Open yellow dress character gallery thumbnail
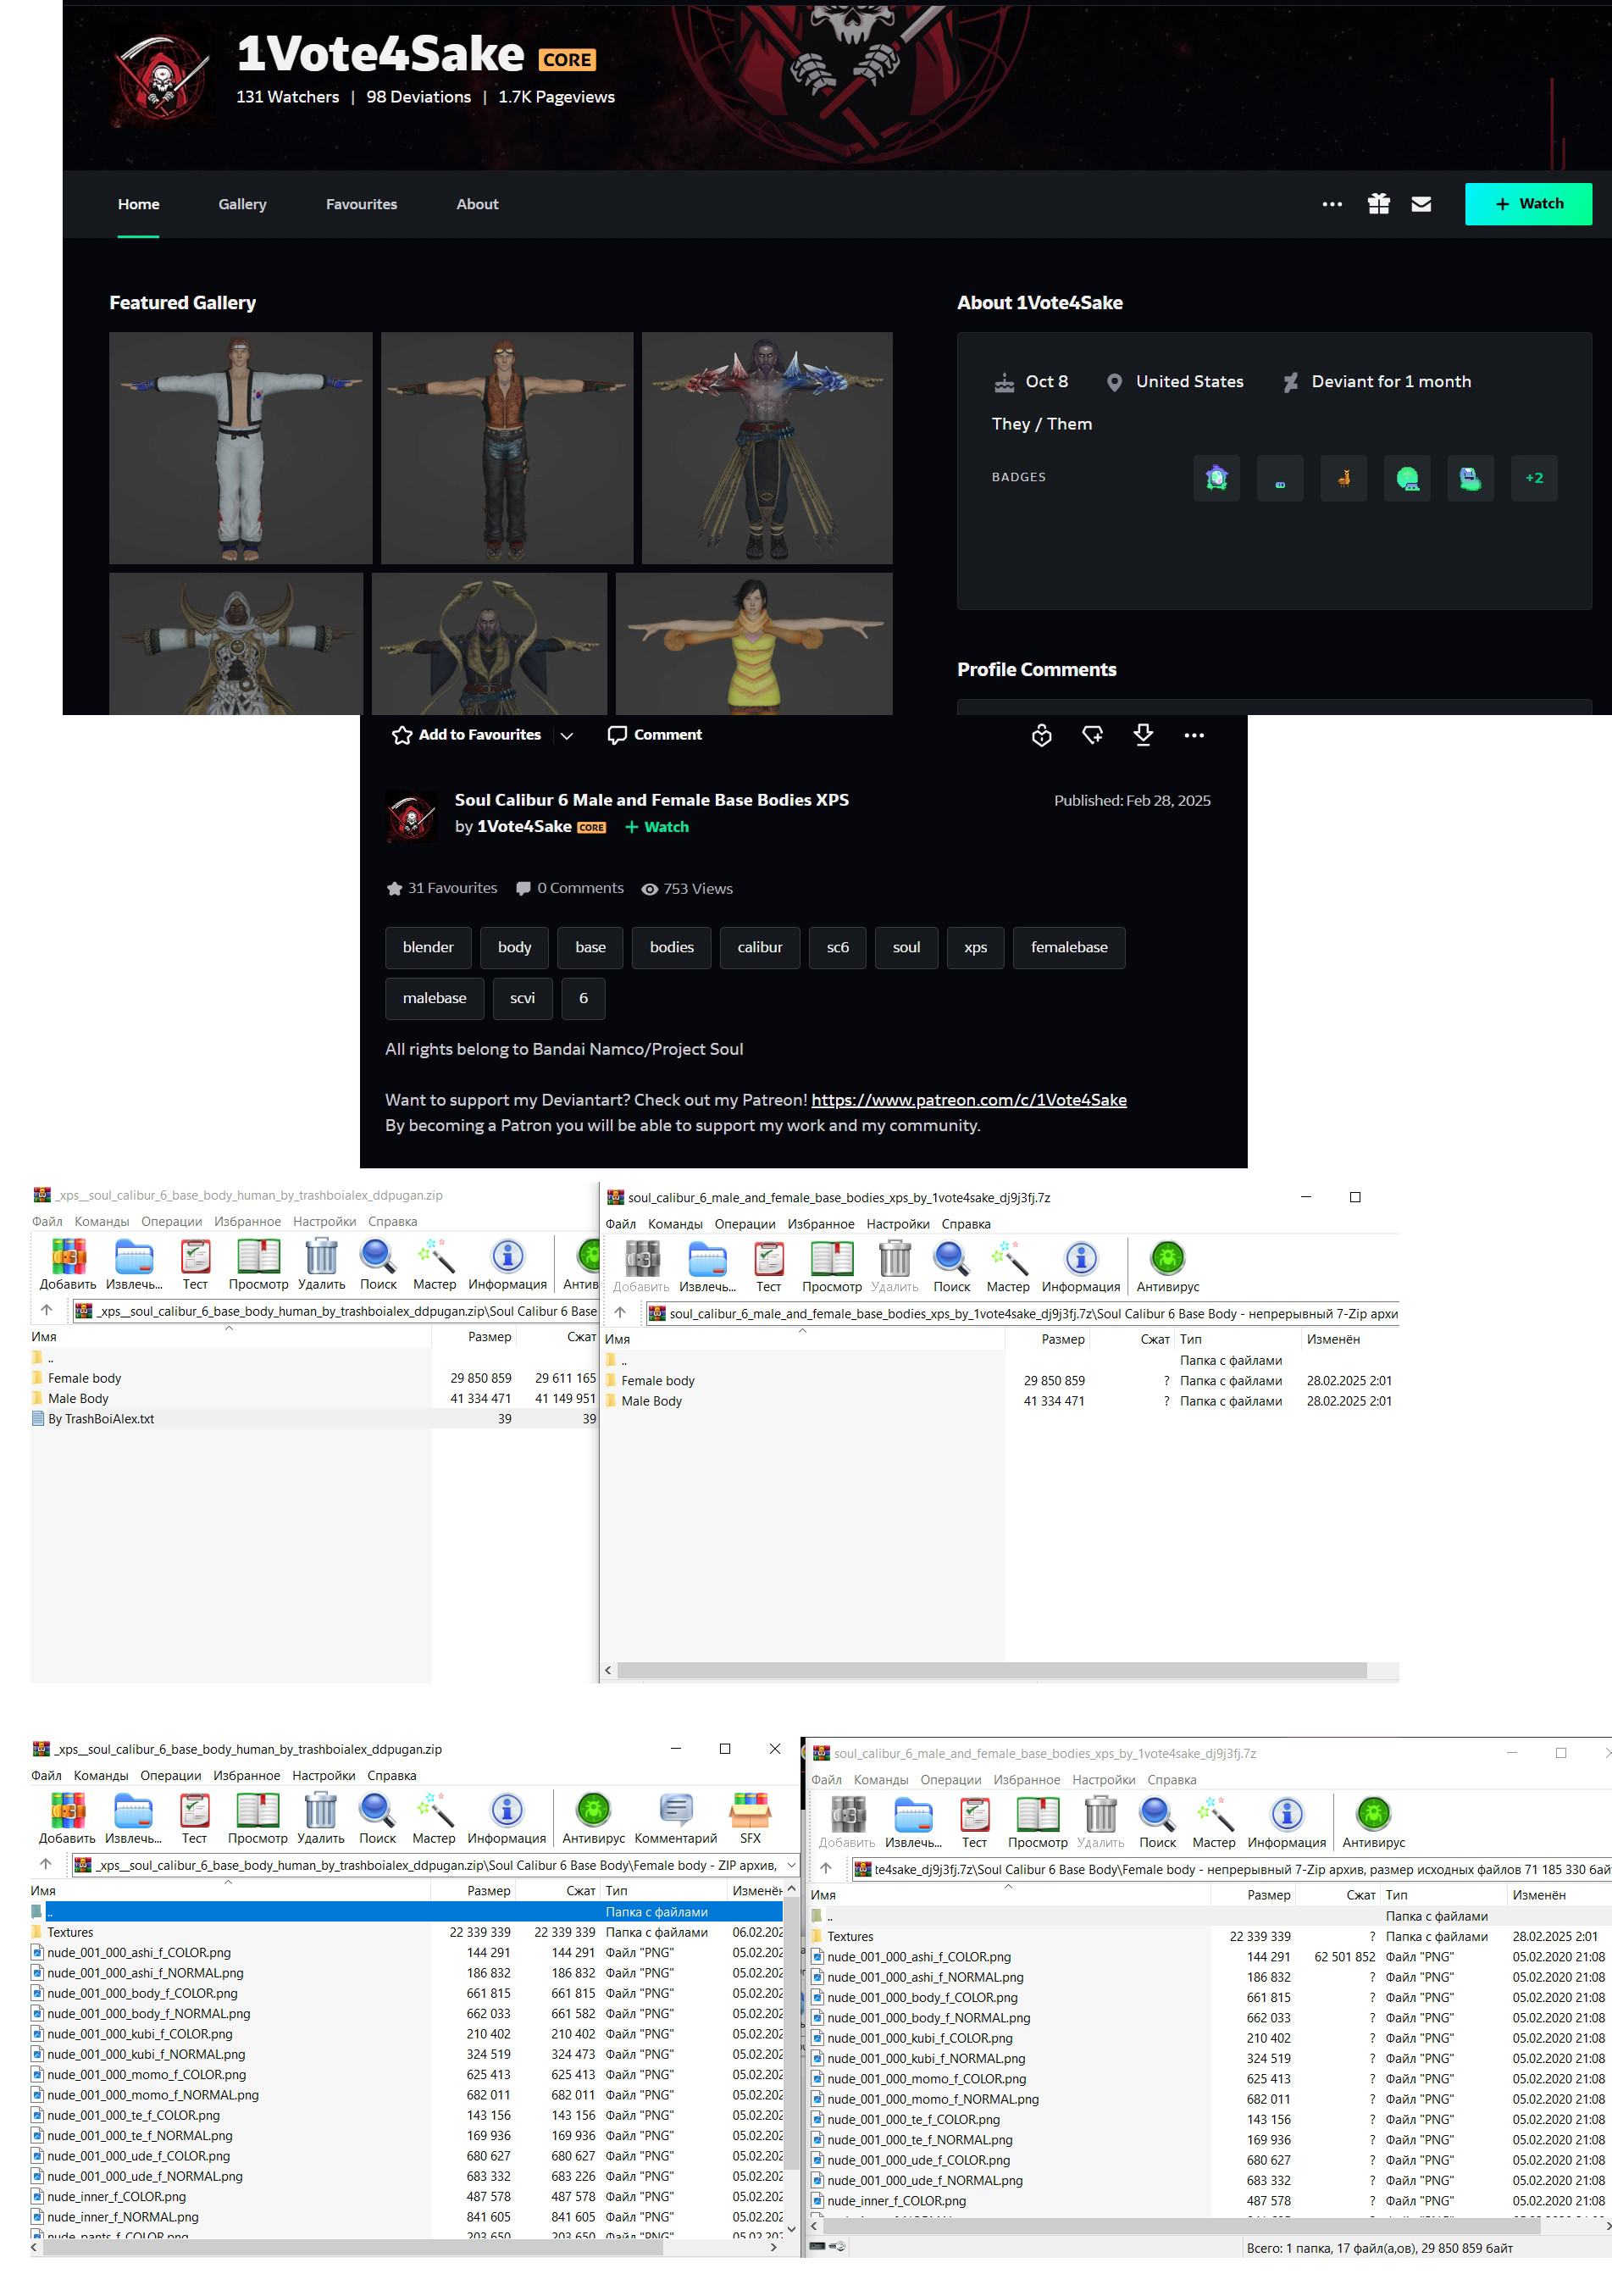1612x2296 pixels. pyautogui.click(x=754, y=643)
